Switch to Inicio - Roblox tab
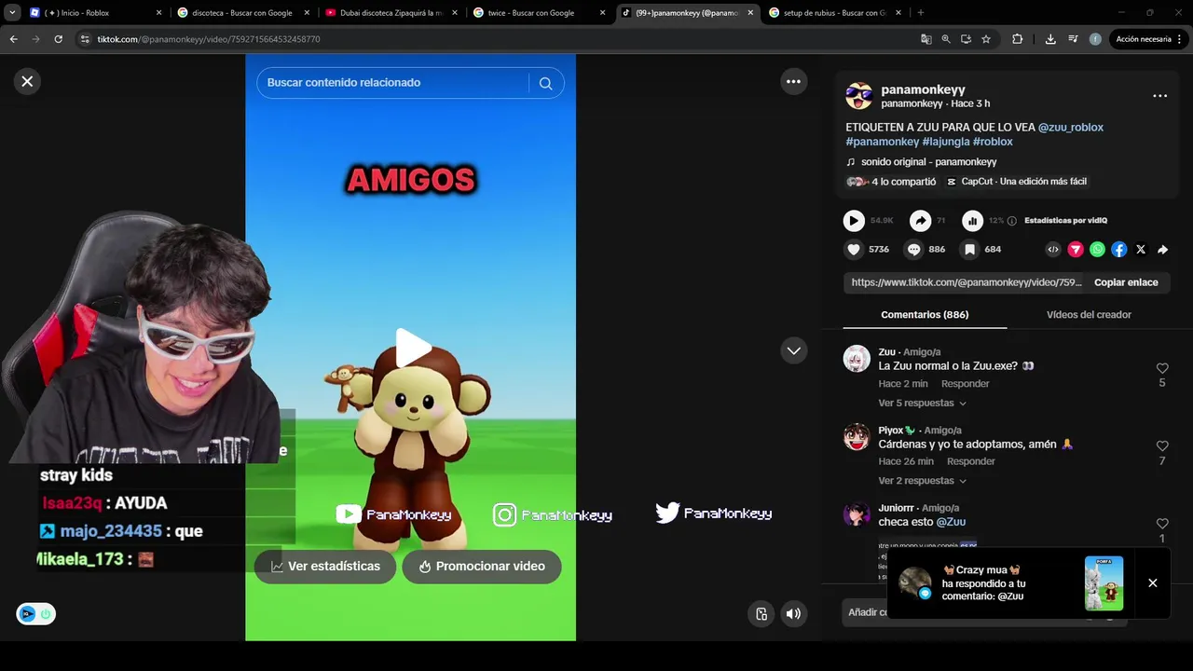Image resolution: width=1193 pixels, height=671 pixels. [96, 13]
